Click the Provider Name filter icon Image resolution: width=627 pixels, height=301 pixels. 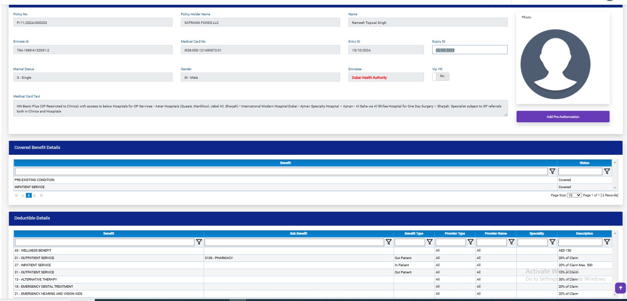511,242
